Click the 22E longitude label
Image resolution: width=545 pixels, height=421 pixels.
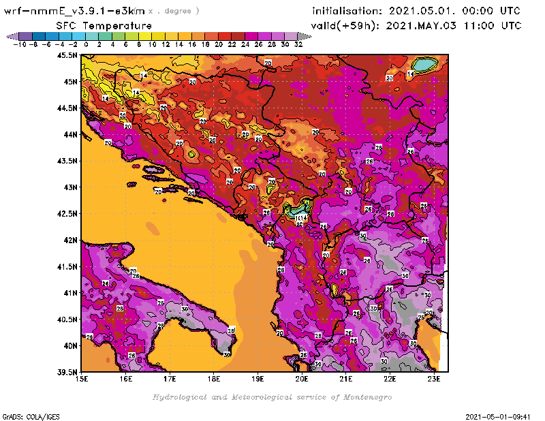(x=390, y=379)
